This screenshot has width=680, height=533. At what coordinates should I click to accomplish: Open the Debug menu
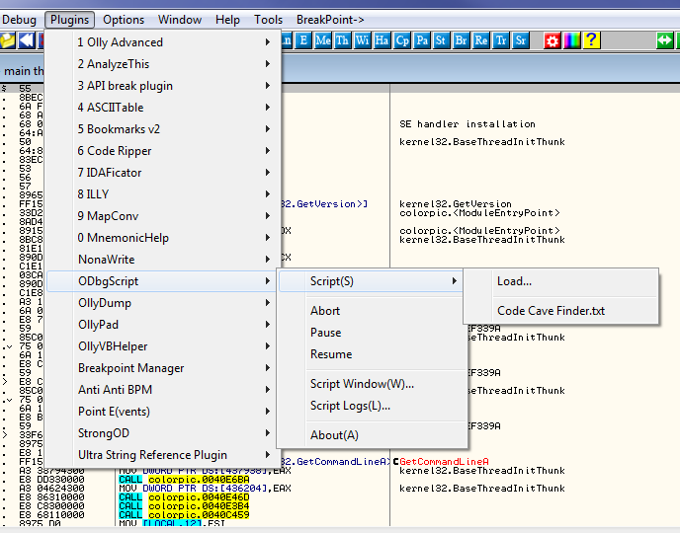tap(19, 20)
